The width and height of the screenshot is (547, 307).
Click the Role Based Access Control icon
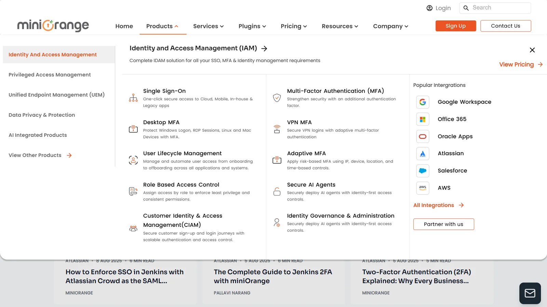(x=133, y=191)
